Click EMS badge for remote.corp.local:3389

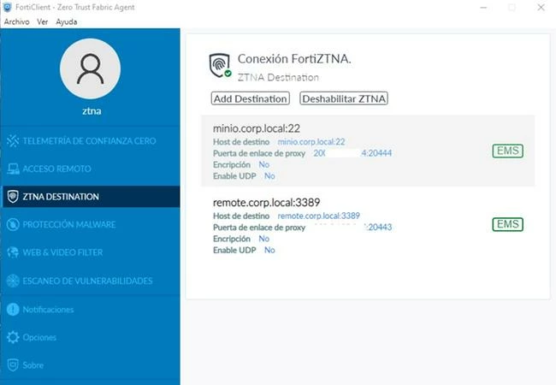(508, 224)
